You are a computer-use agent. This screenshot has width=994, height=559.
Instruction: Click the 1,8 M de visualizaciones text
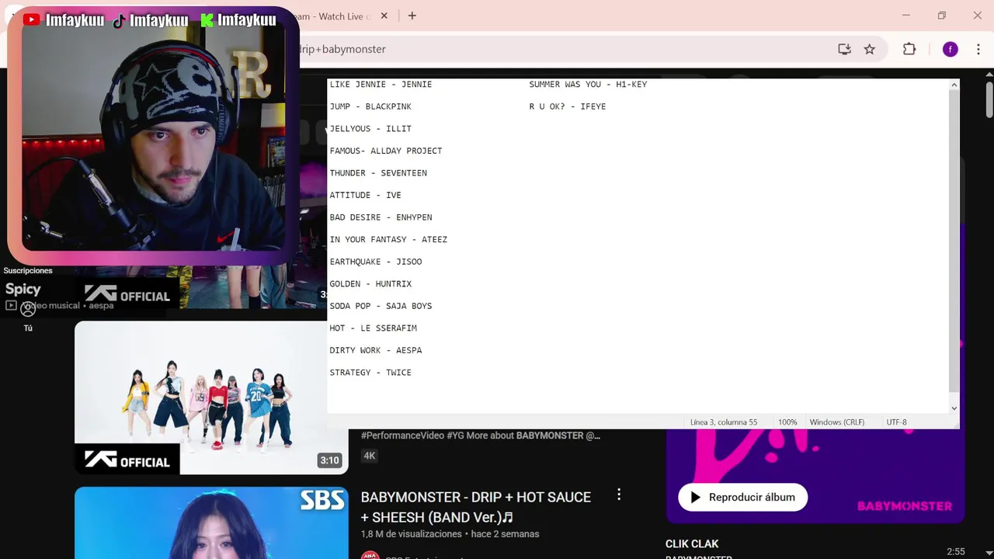(x=412, y=534)
